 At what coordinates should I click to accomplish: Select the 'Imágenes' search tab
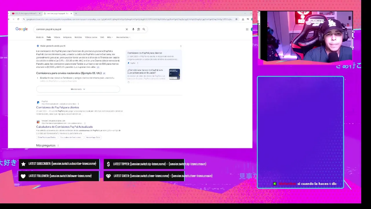pyautogui.click(x=67, y=37)
